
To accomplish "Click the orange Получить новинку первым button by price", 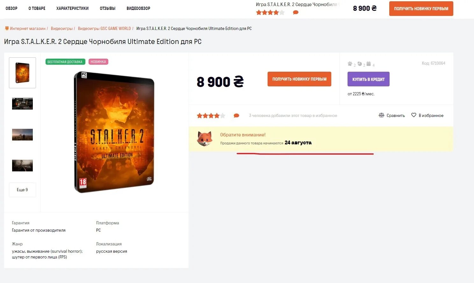I will pyautogui.click(x=299, y=79).
